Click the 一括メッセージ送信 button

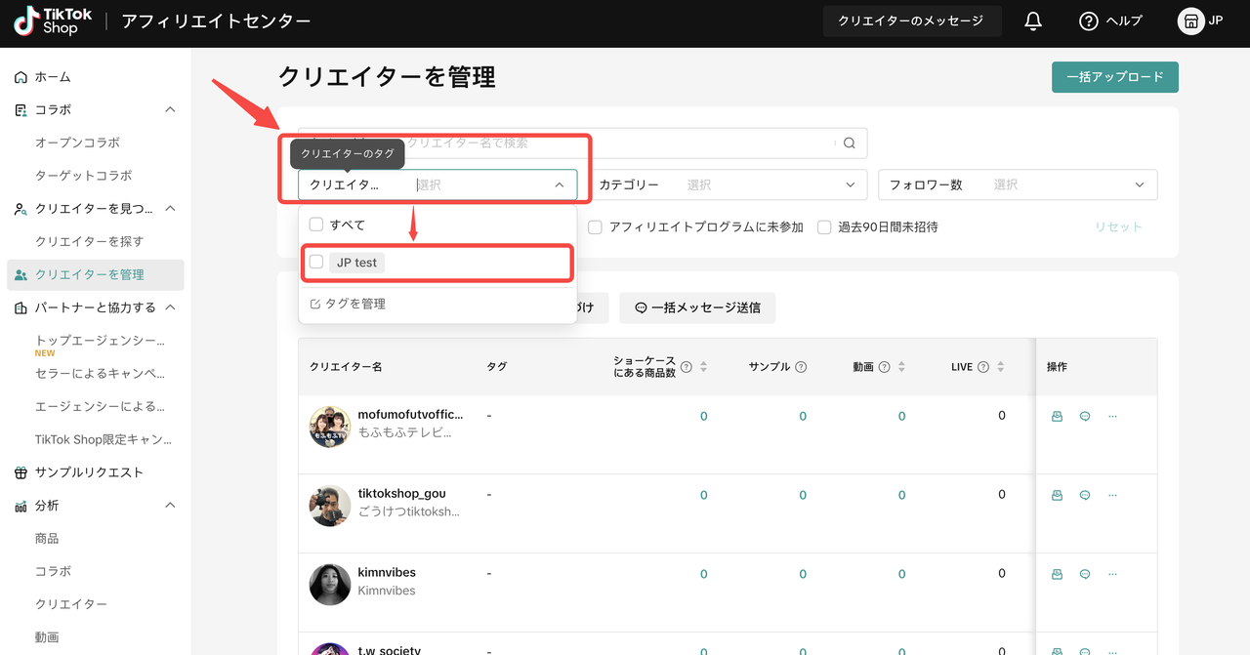click(697, 307)
